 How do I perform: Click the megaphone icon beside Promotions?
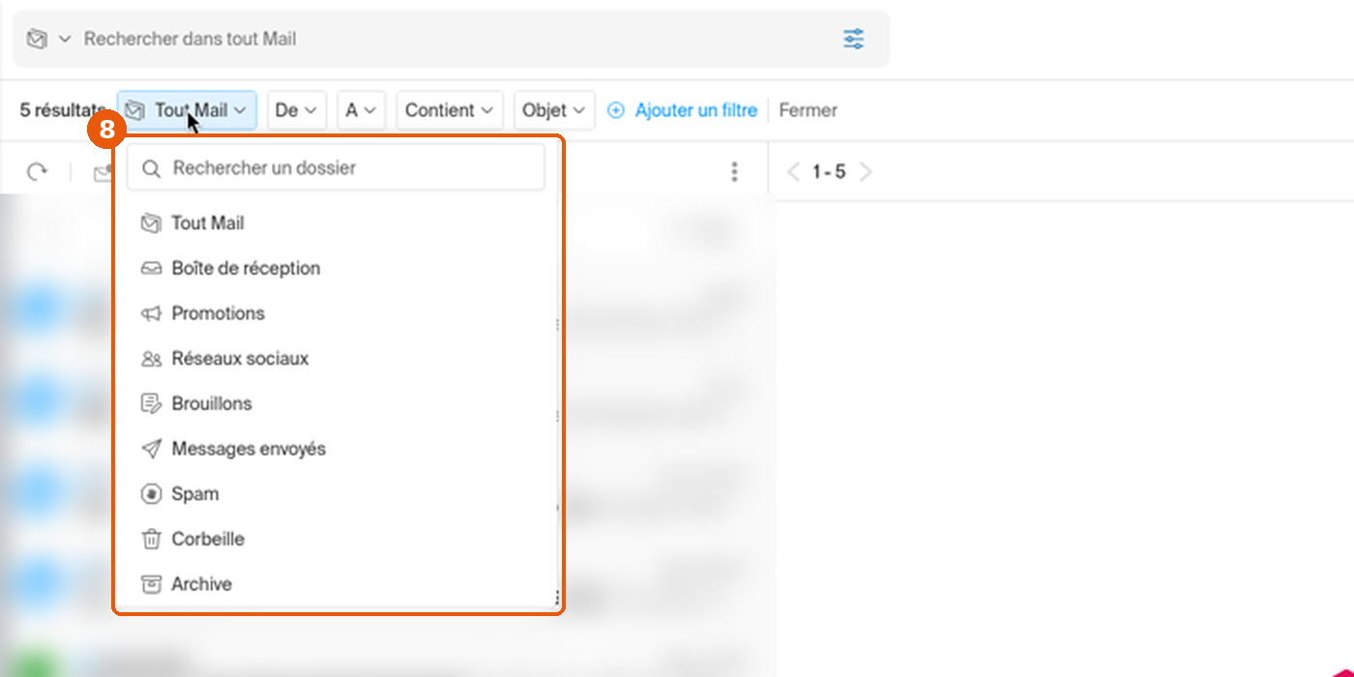[x=151, y=313]
